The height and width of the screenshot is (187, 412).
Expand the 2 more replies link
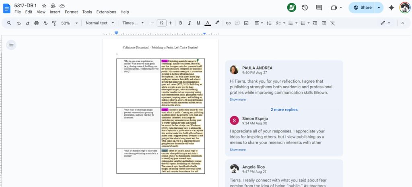coord(284,110)
